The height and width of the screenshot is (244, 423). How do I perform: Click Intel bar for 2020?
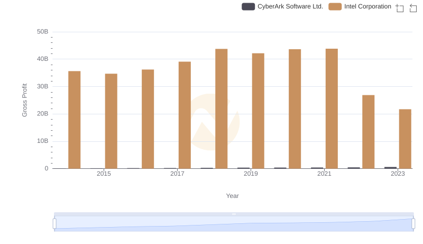coord(295,109)
